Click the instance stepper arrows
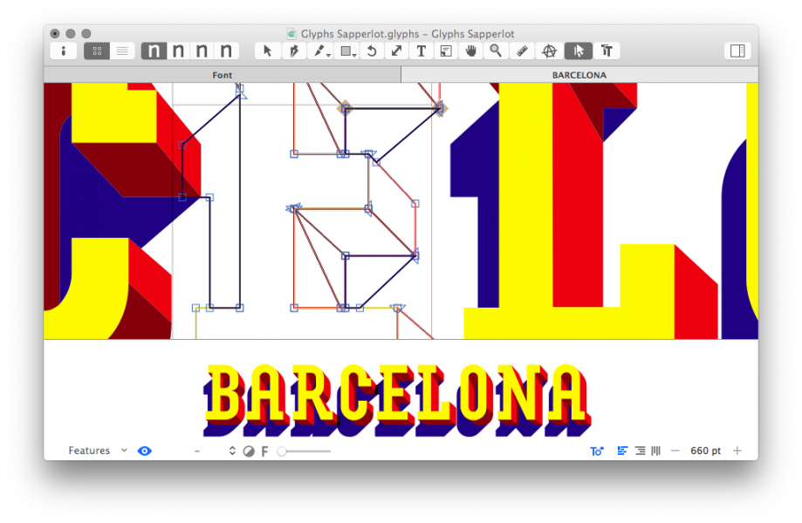The width and height of the screenshot is (802, 523). tap(232, 451)
